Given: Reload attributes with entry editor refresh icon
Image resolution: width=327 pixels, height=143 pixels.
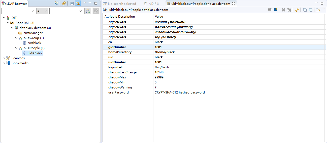Looking at the screenshot, I should [297, 10].
